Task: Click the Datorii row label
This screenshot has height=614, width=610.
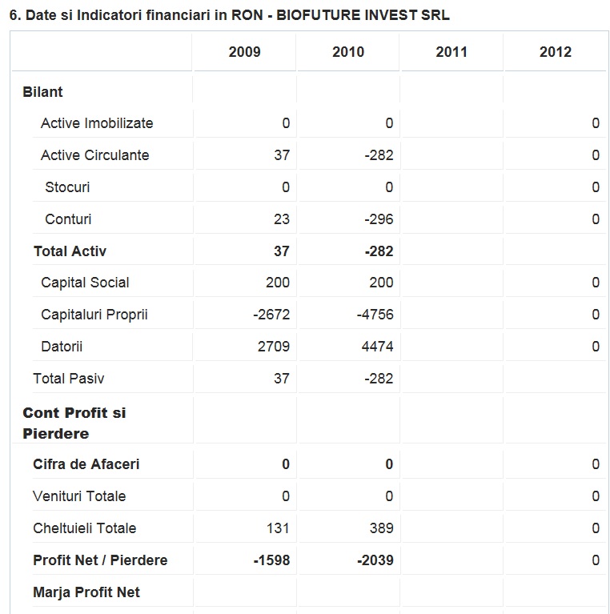Action: (62, 347)
